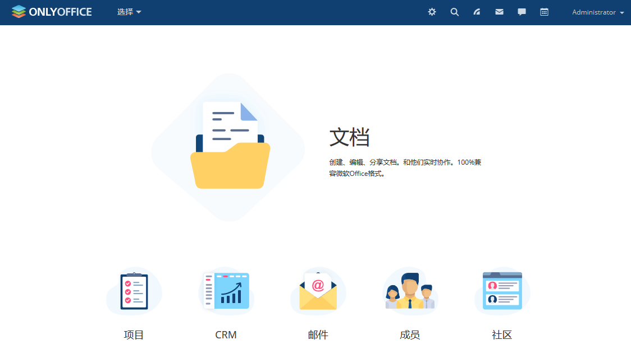Expand the Administrator user menu
Screen dimensions: 631x349
(x=597, y=12)
